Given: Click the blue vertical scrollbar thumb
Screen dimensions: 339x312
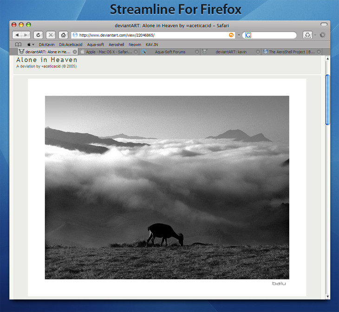Looking at the screenshot, I should 327,100.
